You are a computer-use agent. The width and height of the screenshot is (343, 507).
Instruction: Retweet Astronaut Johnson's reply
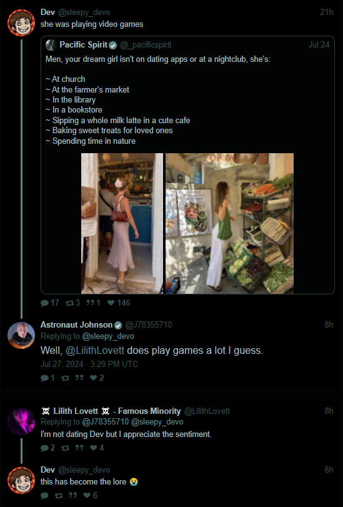point(65,378)
